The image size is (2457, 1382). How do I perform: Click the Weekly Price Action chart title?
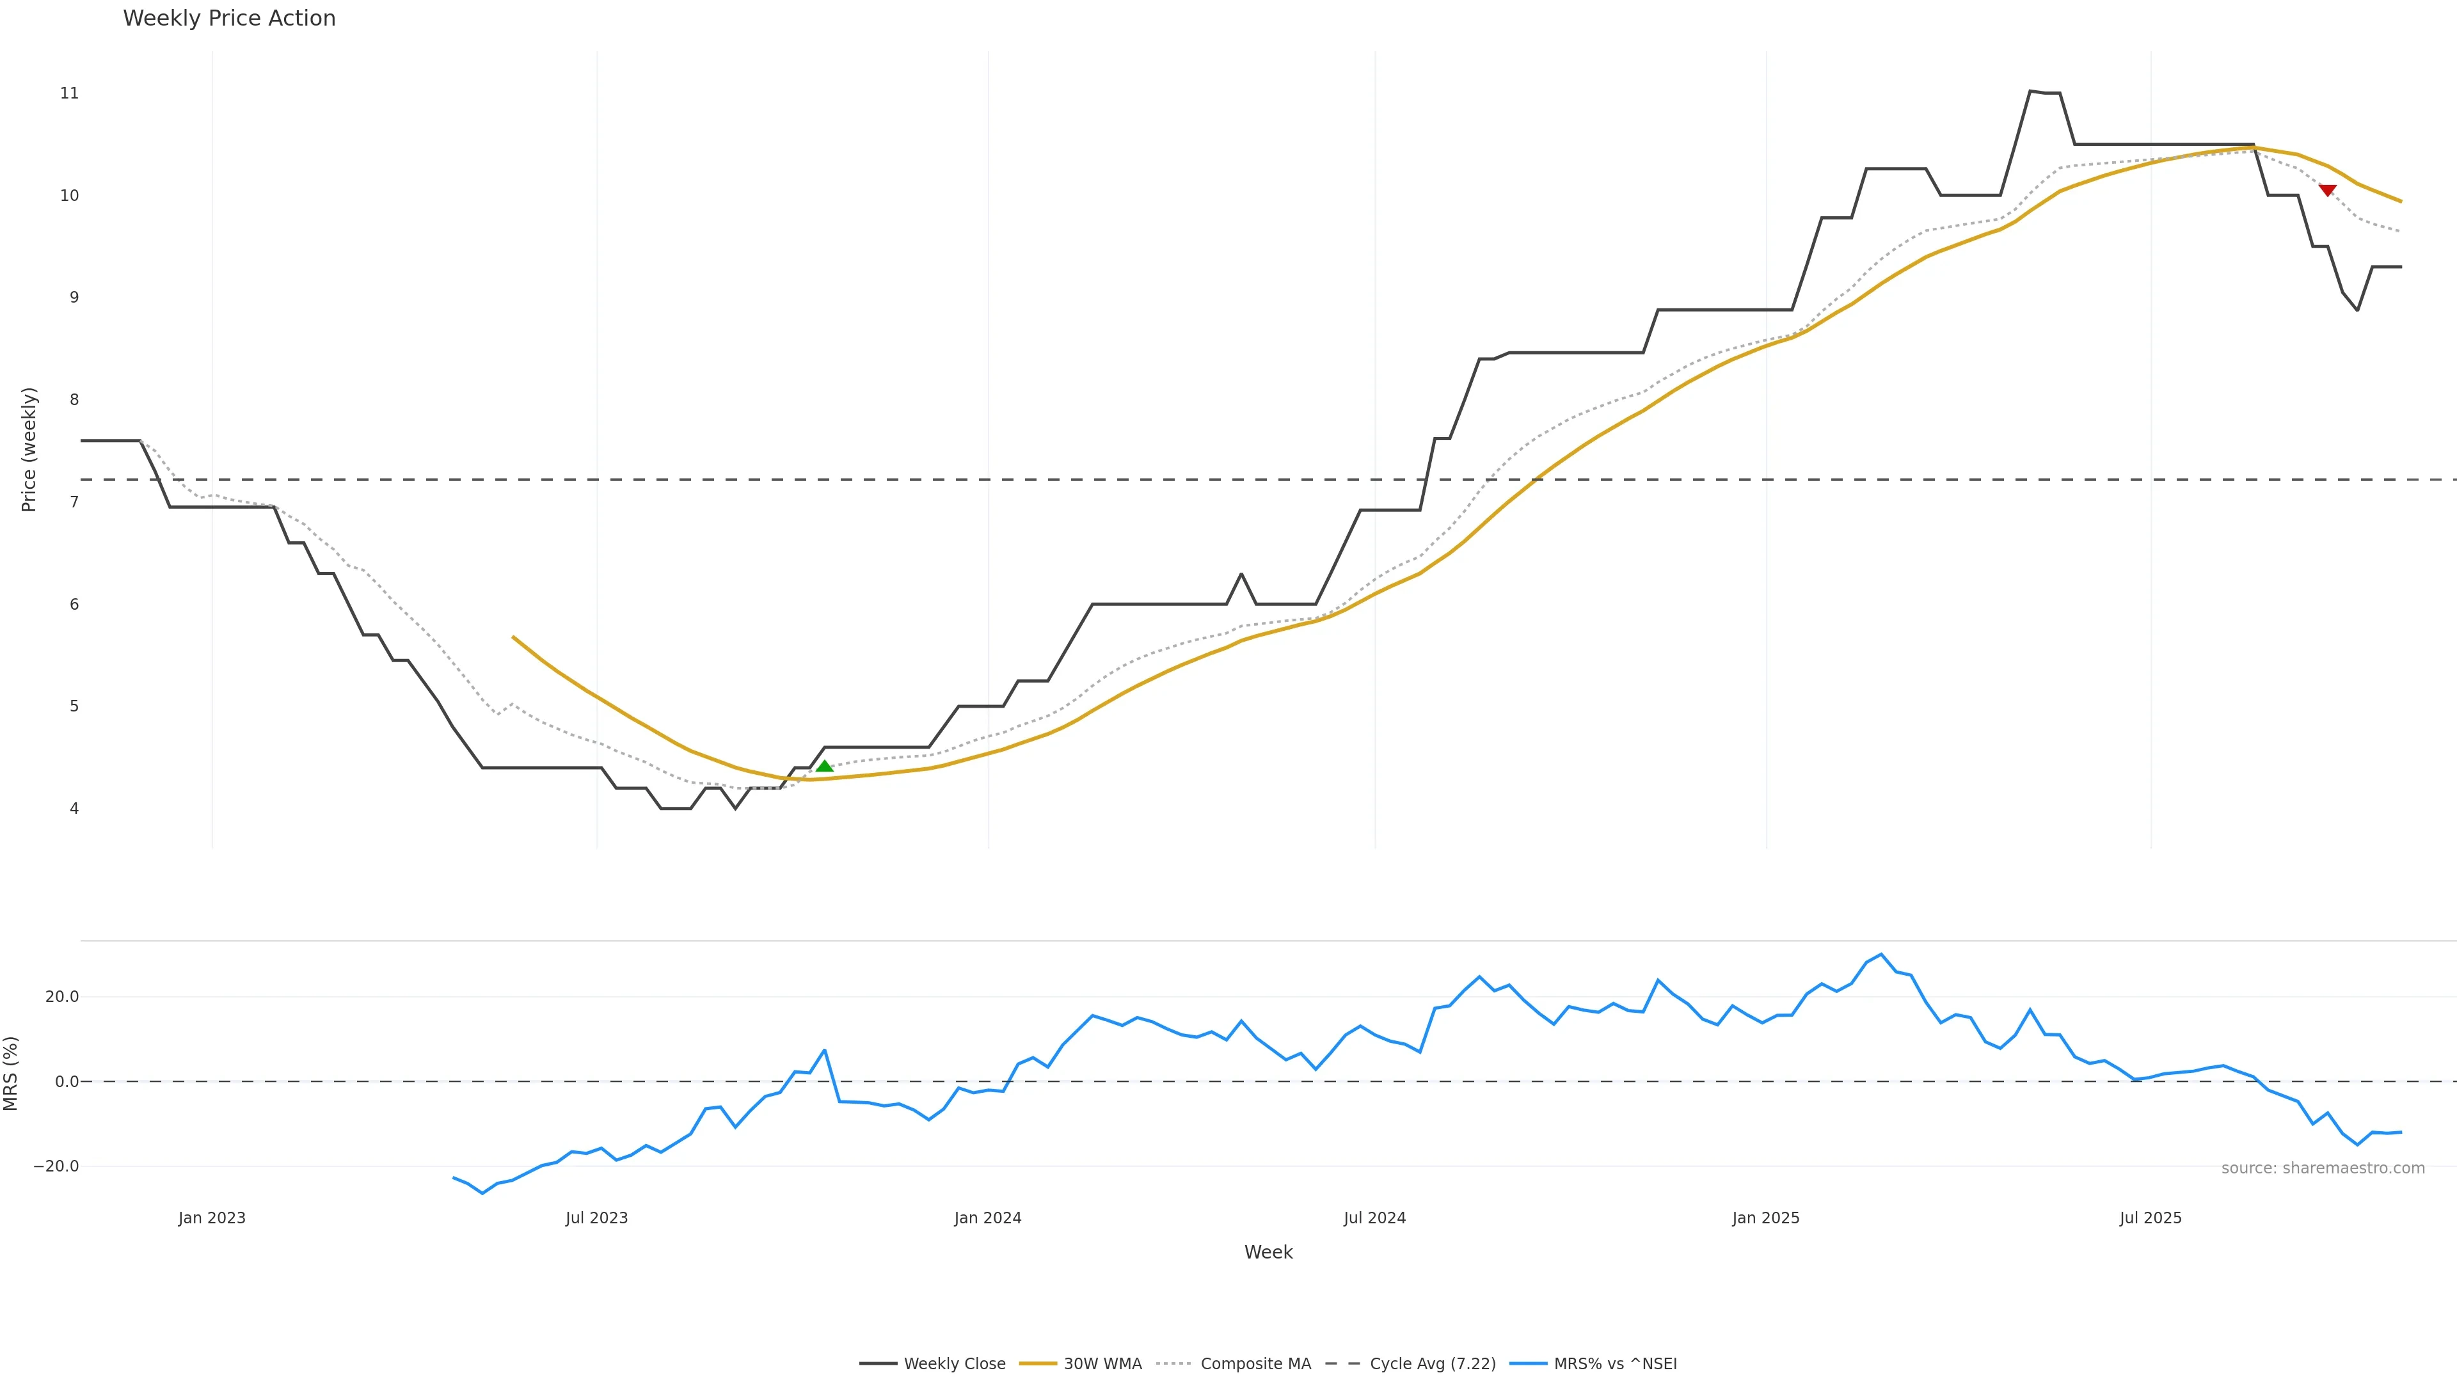coord(229,18)
